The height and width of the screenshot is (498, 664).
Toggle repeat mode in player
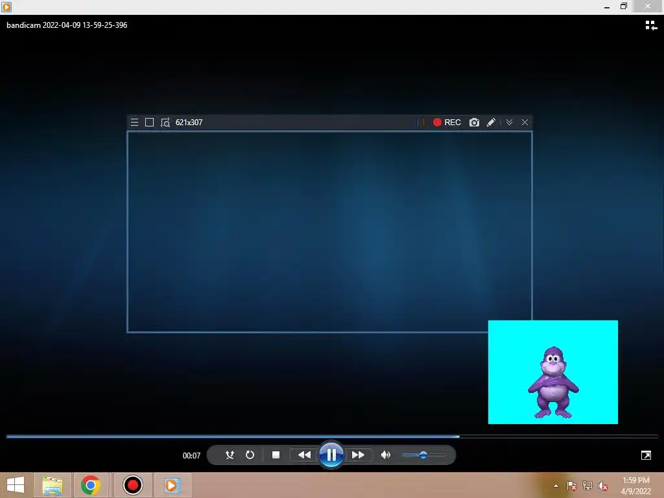[250, 455]
